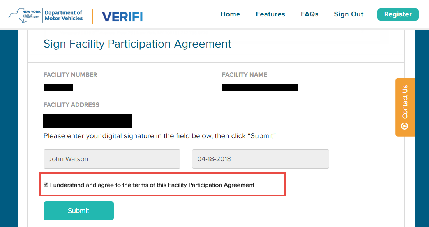Viewport: 429px width, 227px height.
Task: Focus the John Watson signature field
Action: (x=112, y=159)
